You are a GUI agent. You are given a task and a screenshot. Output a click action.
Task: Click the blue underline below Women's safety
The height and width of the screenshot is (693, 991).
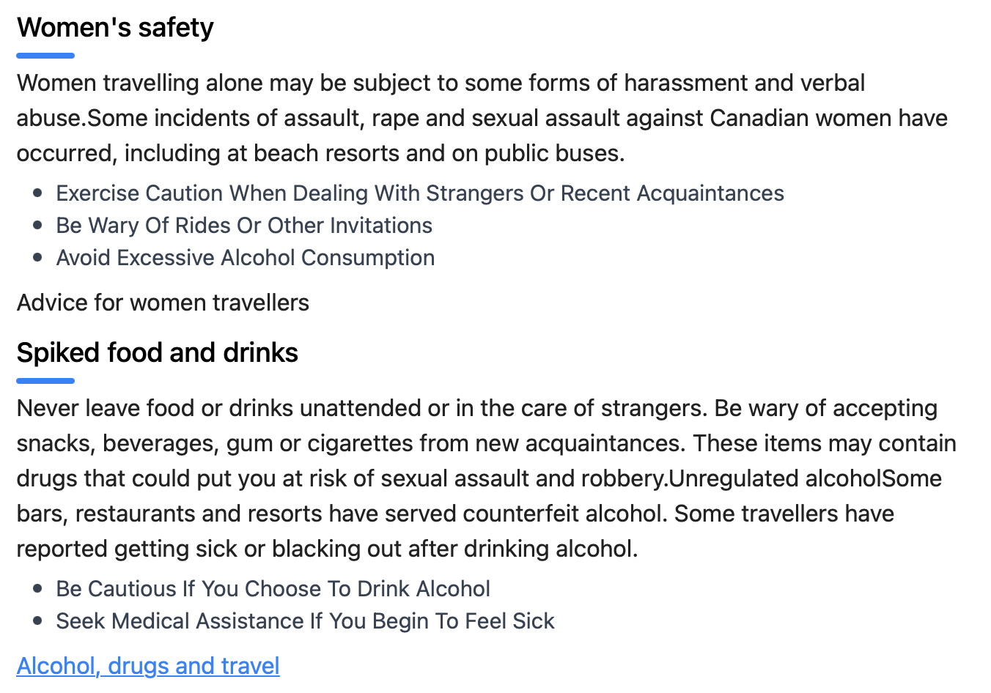tap(45, 56)
